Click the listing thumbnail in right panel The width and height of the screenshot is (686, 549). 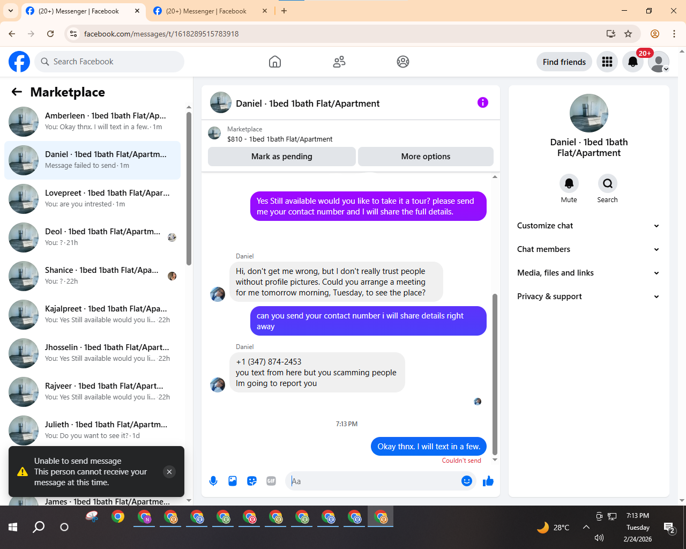point(589,113)
